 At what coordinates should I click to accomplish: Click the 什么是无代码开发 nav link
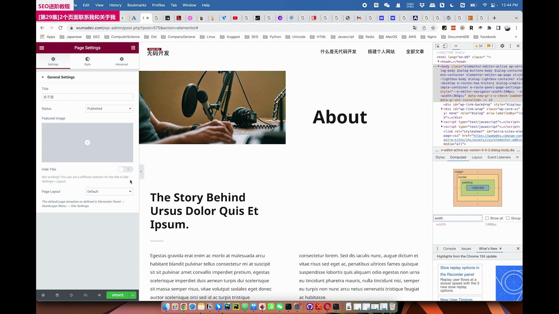pos(338,51)
